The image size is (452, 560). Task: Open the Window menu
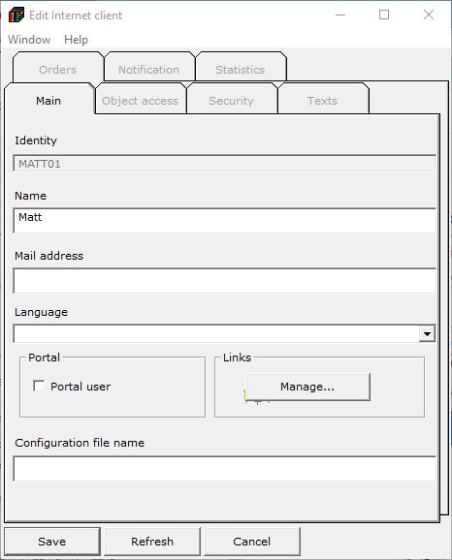[x=29, y=40]
